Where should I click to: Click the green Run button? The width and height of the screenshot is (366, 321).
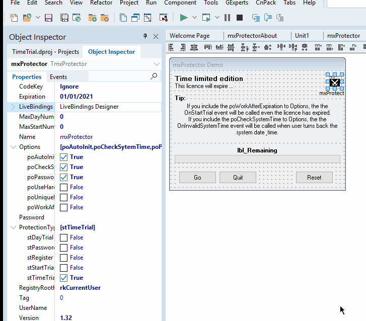[x=184, y=18]
